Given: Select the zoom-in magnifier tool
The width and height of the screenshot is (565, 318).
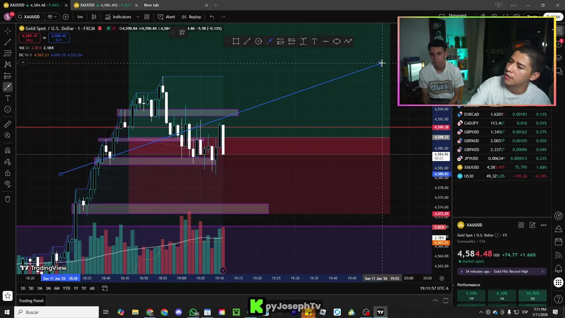Looking at the screenshot, I should click(8, 136).
